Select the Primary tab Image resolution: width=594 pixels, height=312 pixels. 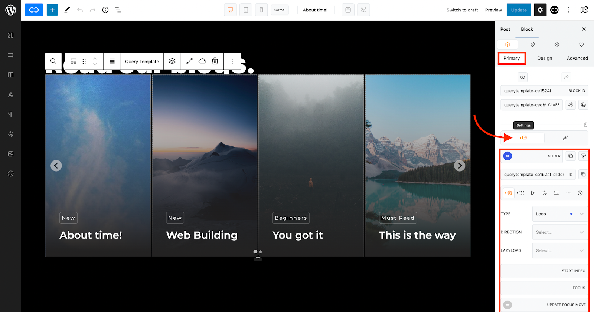(512, 58)
